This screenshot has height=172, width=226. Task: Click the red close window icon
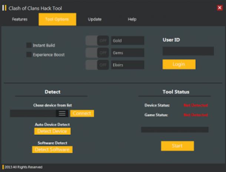(219, 8)
